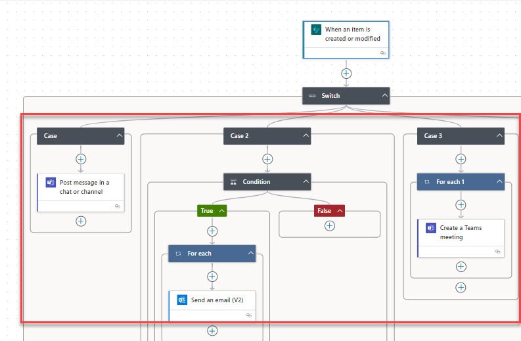Click the Switch icon on its header
The image size is (521, 341).
click(x=312, y=96)
